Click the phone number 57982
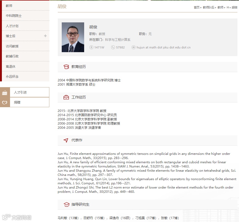This screenshot has width=239, height=222. 120,47
